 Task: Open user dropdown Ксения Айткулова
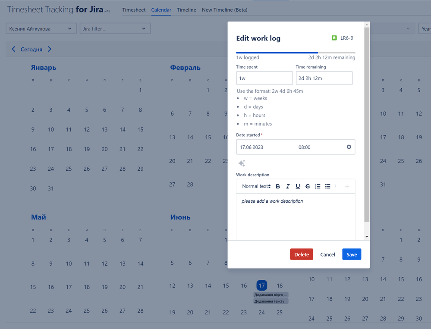[x=41, y=28]
